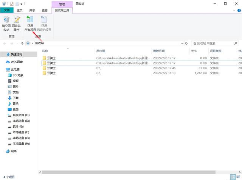242x180 pixels.
Task: Click the horizontal scrollbar thumb
Action: coord(129,172)
